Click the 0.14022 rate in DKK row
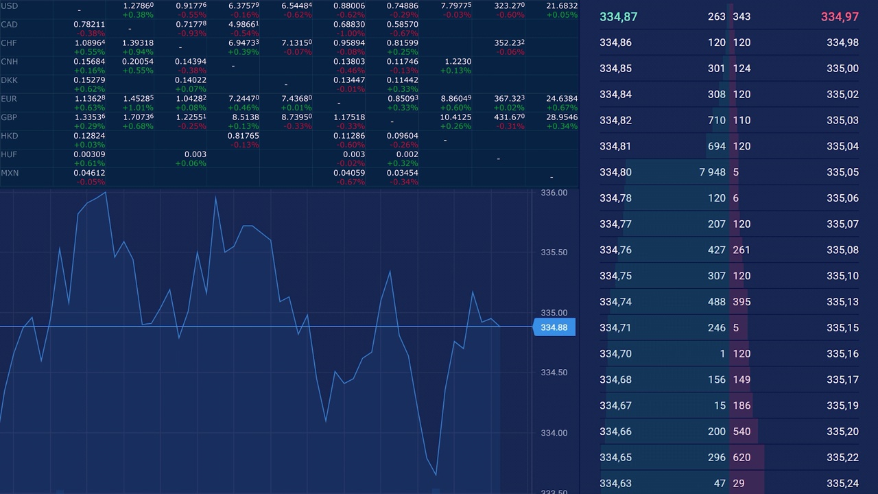The height and width of the screenshot is (494, 878). (191, 80)
